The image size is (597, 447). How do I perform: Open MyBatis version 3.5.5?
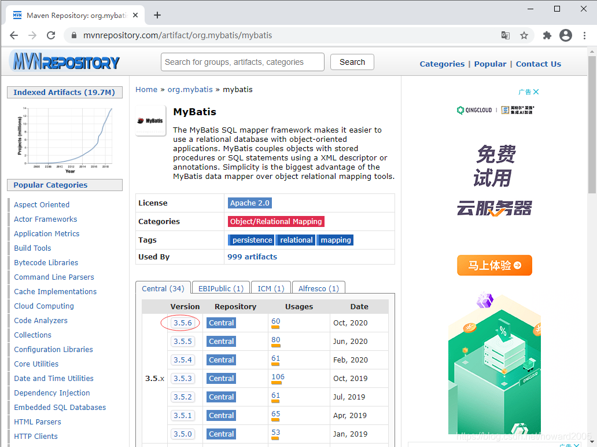tap(183, 342)
